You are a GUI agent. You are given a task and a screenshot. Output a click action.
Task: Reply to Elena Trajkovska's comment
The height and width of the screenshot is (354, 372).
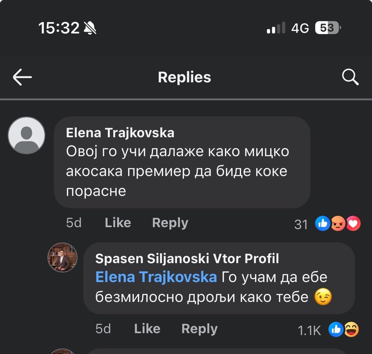coord(170,223)
